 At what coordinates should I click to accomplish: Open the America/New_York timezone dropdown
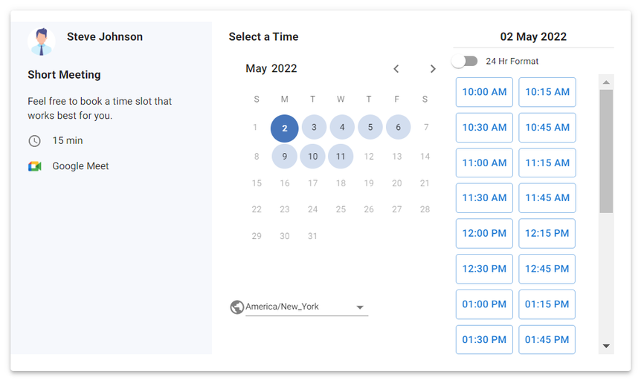tap(306, 307)
